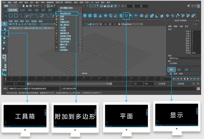The width and height of the screenshot is (204, 139).
Task: Click the MEL command input field
Action: [x=34, y=89]
